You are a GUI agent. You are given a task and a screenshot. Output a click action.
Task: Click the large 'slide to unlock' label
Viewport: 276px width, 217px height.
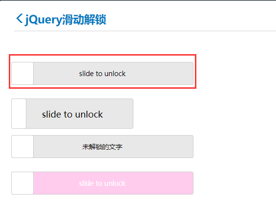[x=72, y=115]
